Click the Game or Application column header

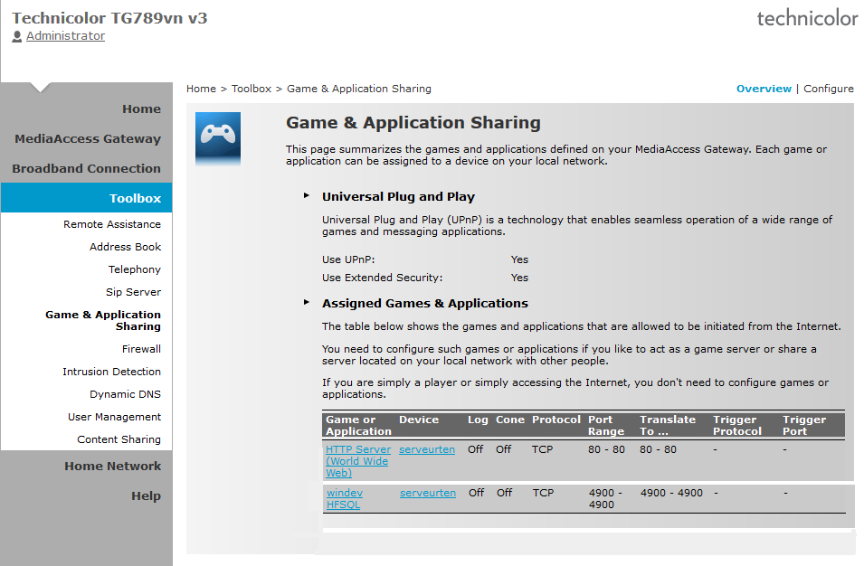pos(358,425)
